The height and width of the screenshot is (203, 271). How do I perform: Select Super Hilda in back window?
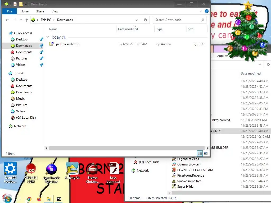[185, 186]
